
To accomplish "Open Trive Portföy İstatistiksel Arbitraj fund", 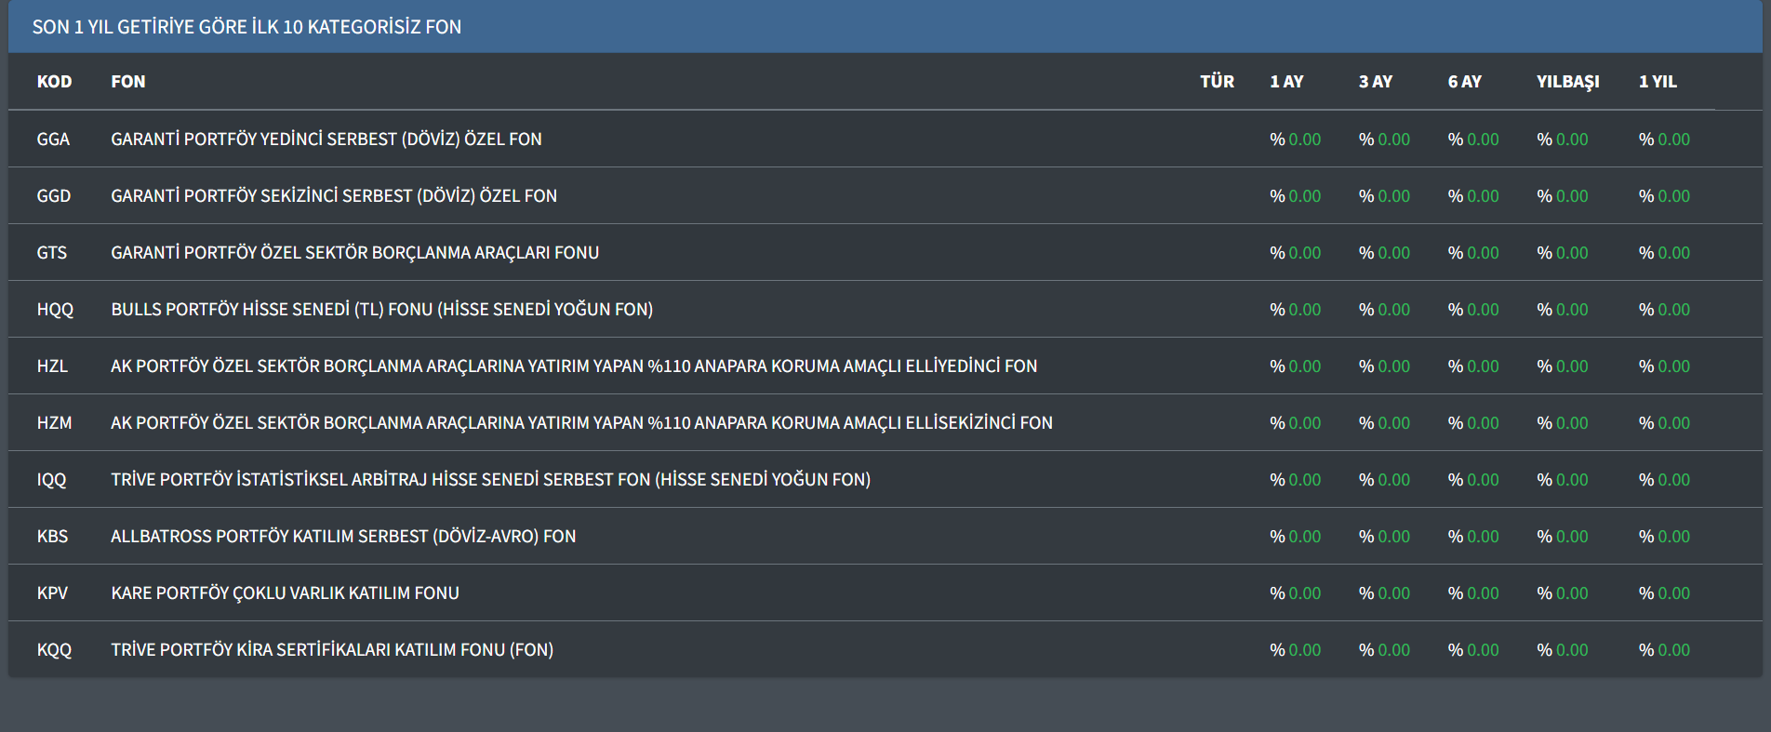I will 490,480.
